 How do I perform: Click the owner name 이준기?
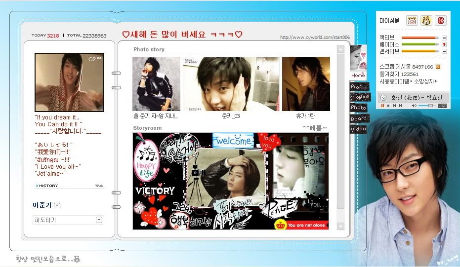(42, 205)
